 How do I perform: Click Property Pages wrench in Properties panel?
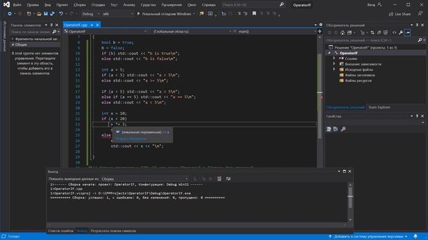(343, 129)
